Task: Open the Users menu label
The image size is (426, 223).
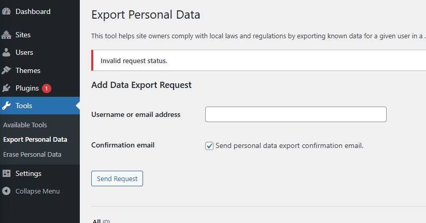Action: (24, 52)
